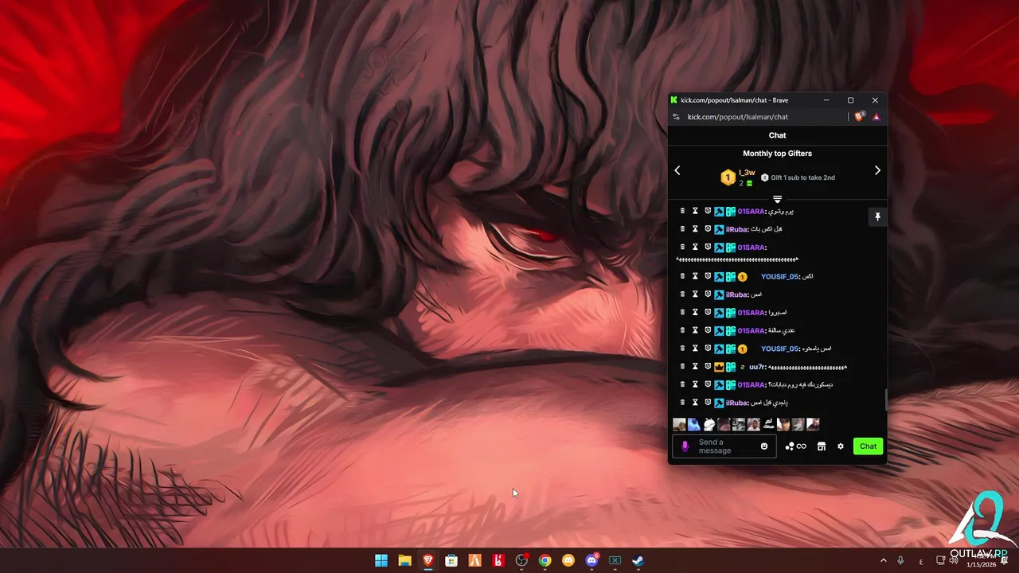The width and height of the screenshot is (1019, 573).
Task: Click username ilRuba in "ياجدي قبل امس" message
Action: click(x=736, y=403)
